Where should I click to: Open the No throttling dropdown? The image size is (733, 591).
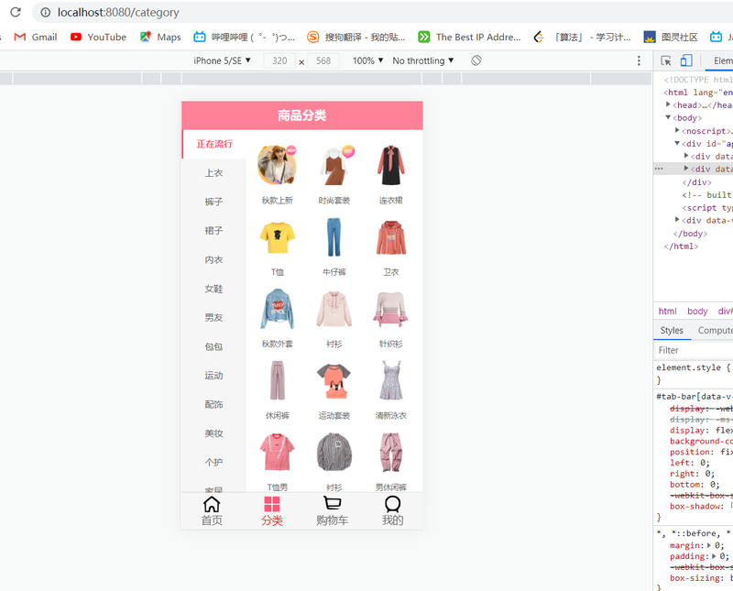423,60
